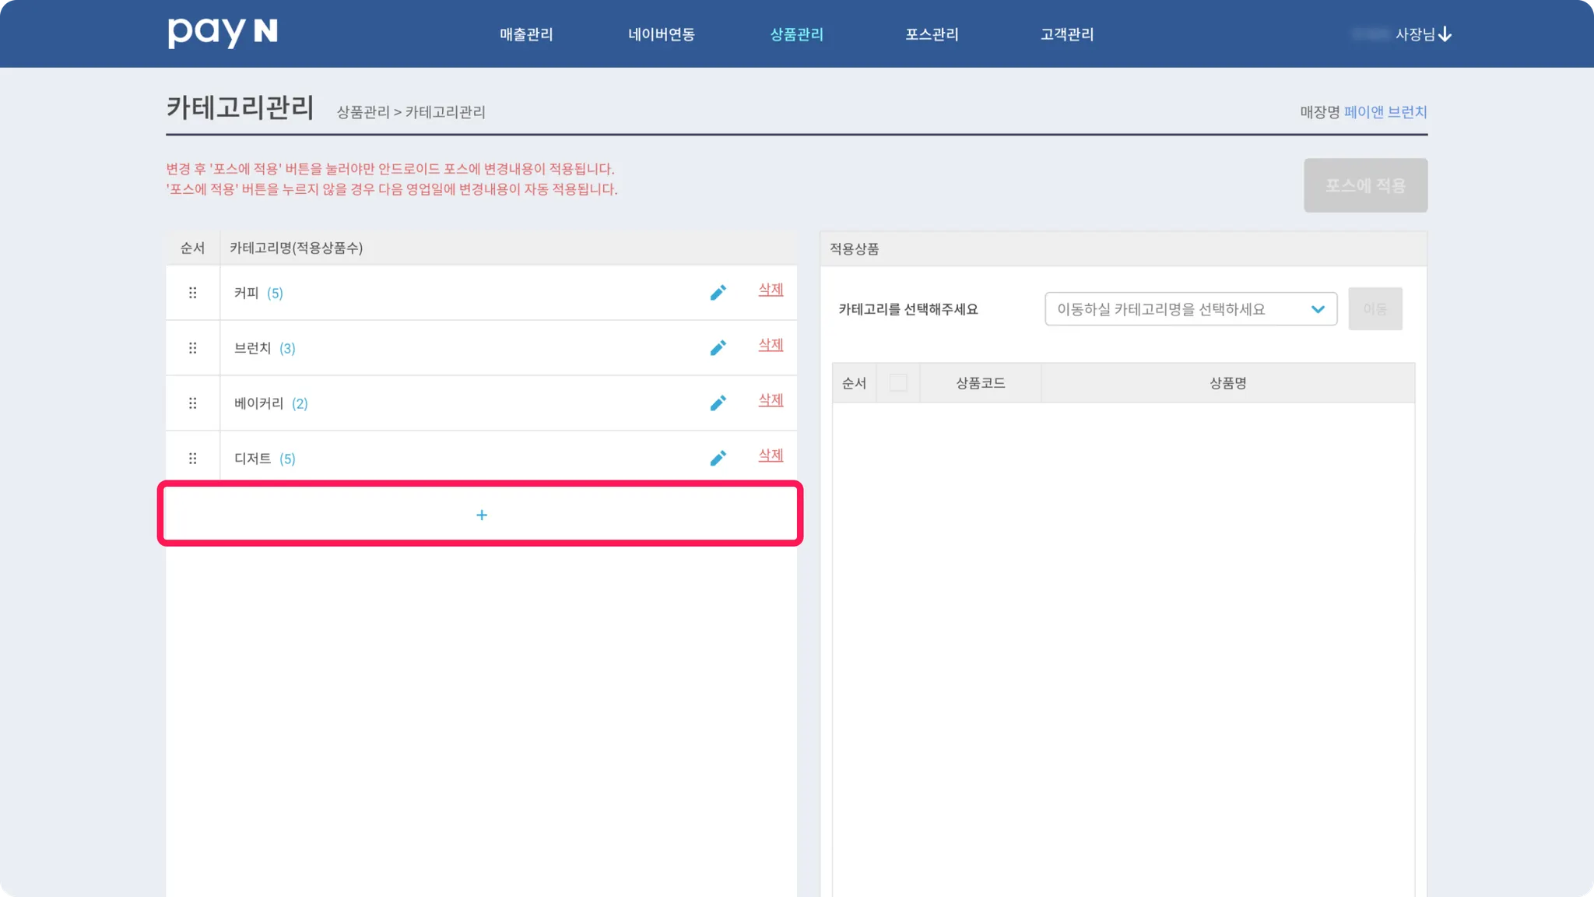This screenshot has height=897, width=1594.
Task: Expand the 사장님 account menu arrow
Action: tap(1445, 34)
